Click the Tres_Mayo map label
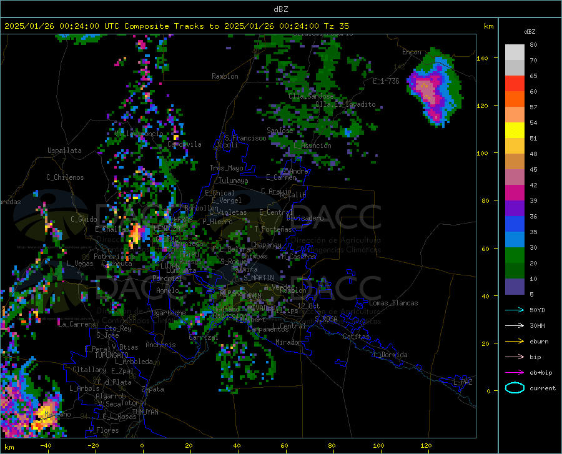This screenshot has height=454, width=562. 226,168
